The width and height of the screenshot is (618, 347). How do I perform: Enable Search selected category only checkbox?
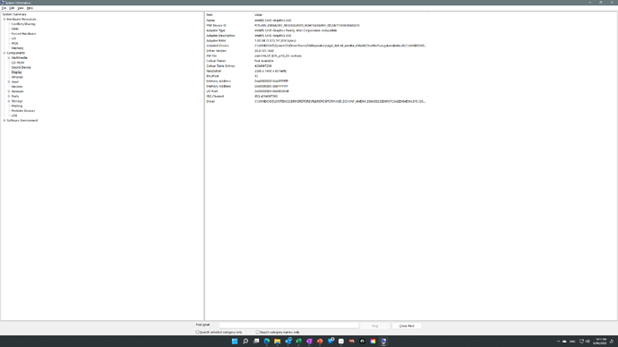coord(197,332)
